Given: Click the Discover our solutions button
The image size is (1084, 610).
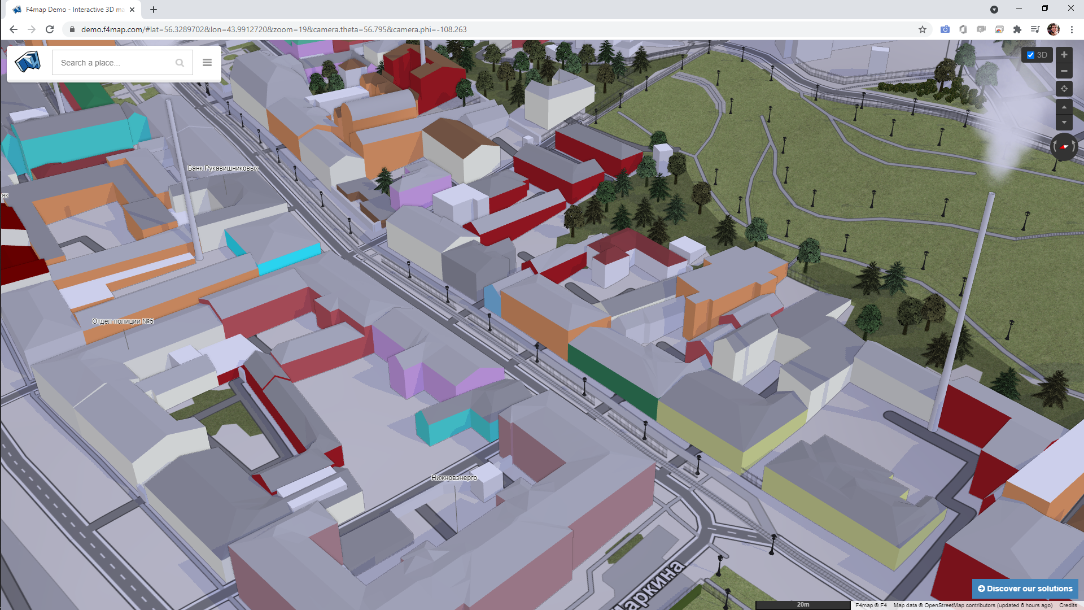Looking at the screenshot, I should click(x=1025, y=588).
